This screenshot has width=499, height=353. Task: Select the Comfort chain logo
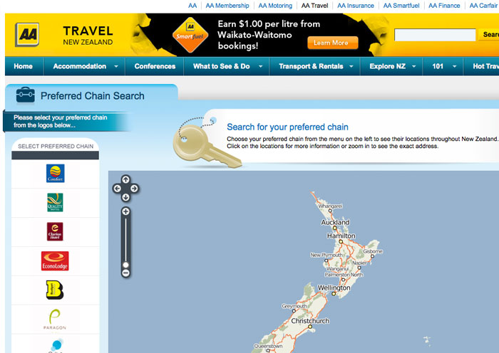pyautogui.click(x=56, y=173)
